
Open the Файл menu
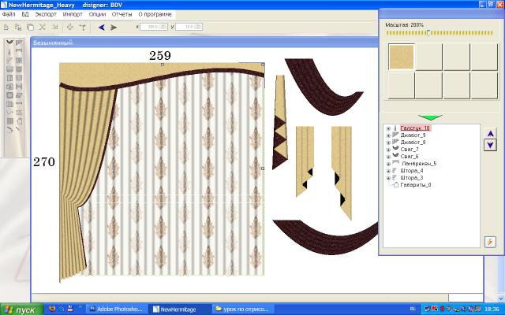[9, 15]
